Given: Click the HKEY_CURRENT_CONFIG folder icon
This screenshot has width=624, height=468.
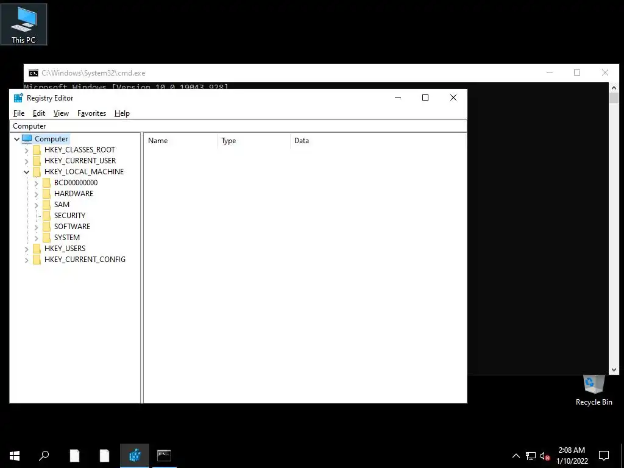Looking at the screenshot, I should point(37,260).
